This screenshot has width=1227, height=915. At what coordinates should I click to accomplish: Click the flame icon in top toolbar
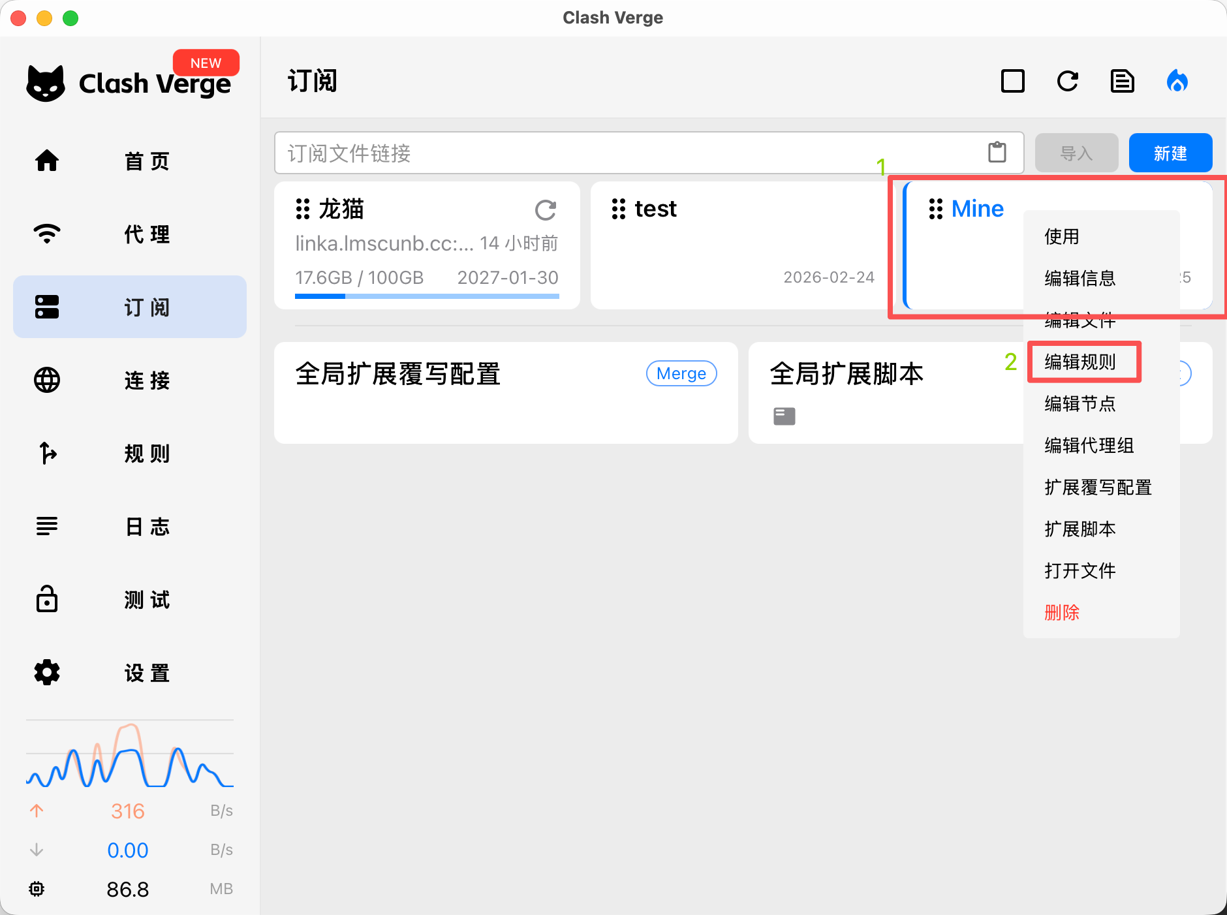click(x=1177, y=82)
